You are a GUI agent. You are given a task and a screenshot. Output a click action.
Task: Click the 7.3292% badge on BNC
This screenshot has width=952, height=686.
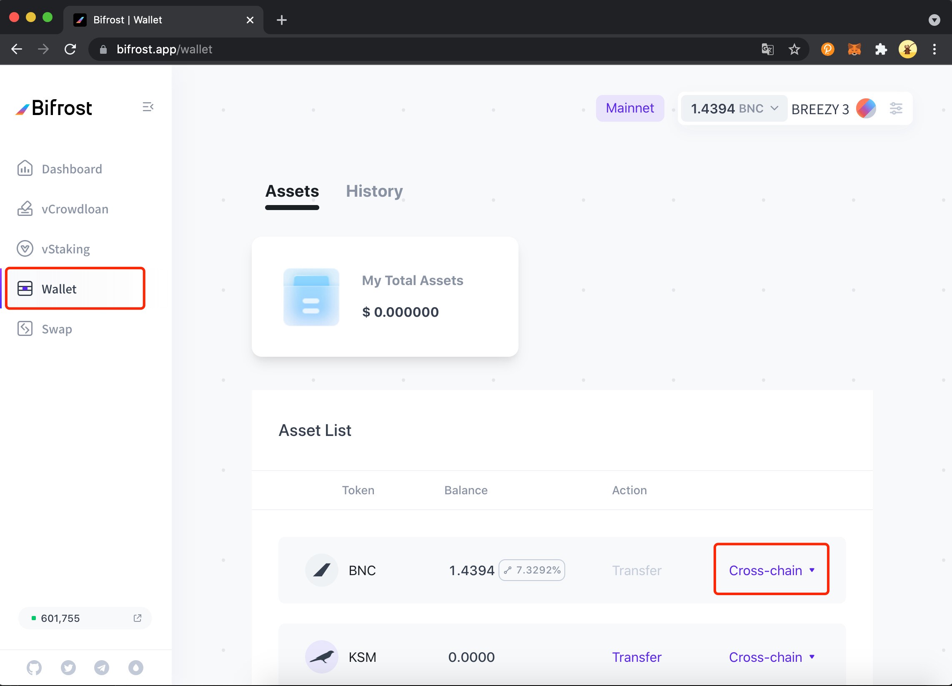point(531,570)
